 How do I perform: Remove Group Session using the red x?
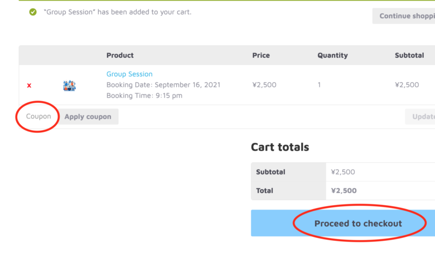click(29, 86)
